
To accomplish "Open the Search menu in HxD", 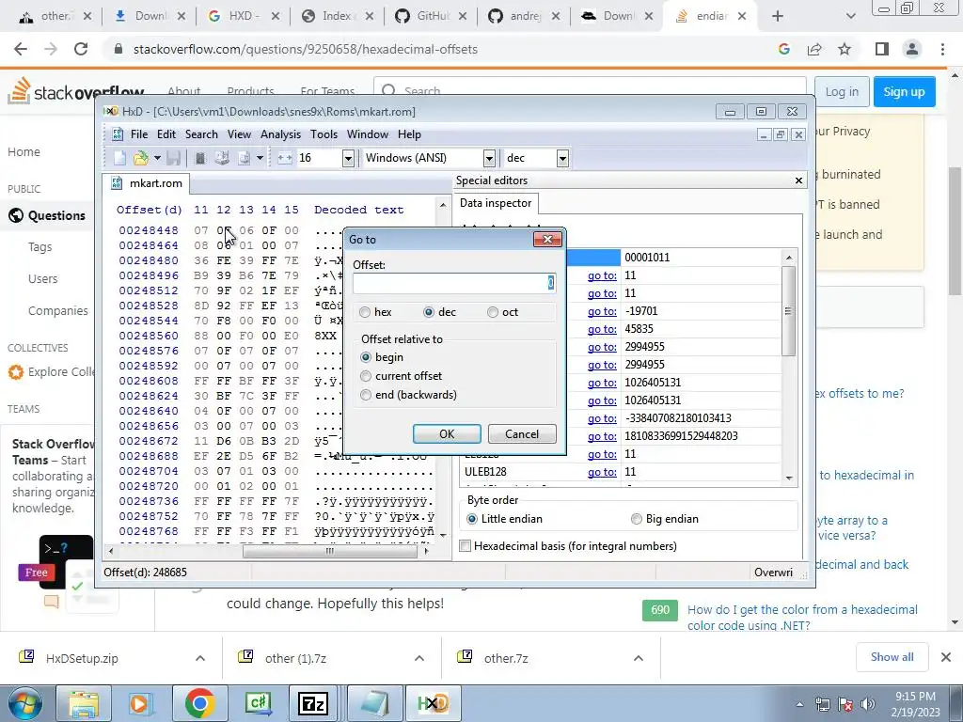I will coord(201,134).
